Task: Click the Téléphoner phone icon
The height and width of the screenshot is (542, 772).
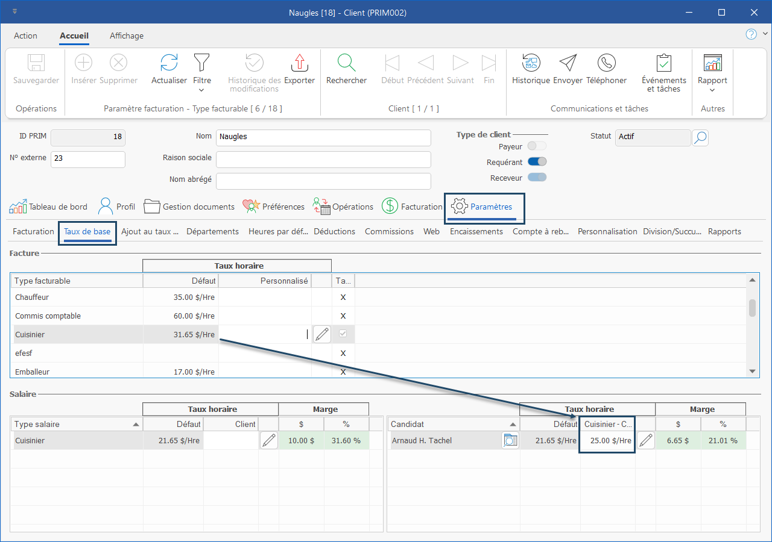Action: click(606, 63)
